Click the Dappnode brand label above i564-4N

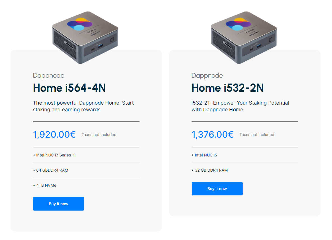pyautogui.click(x=49, y=76)
